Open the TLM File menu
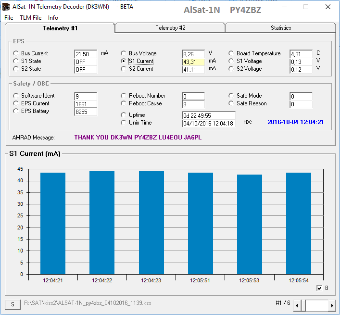 (30, 18)
